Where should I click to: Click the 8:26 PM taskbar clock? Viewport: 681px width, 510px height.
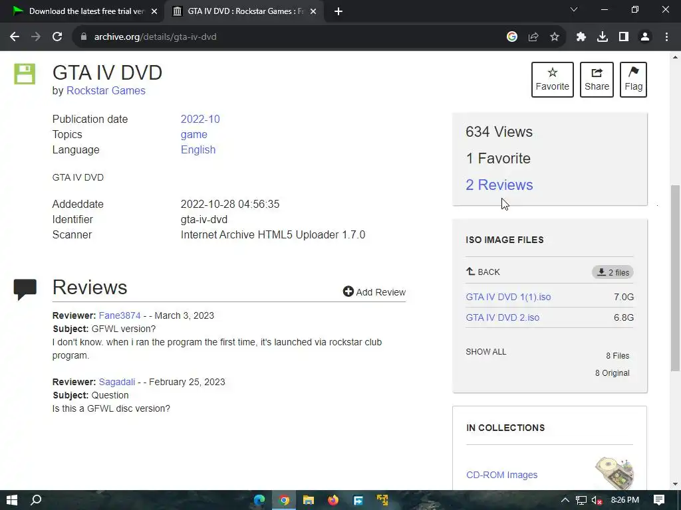pyautogui.click(x=625, y=500)
